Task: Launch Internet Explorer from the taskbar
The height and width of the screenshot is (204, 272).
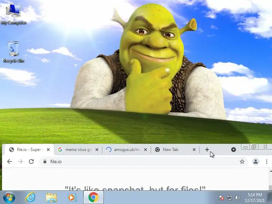Action: coord(31,198)
